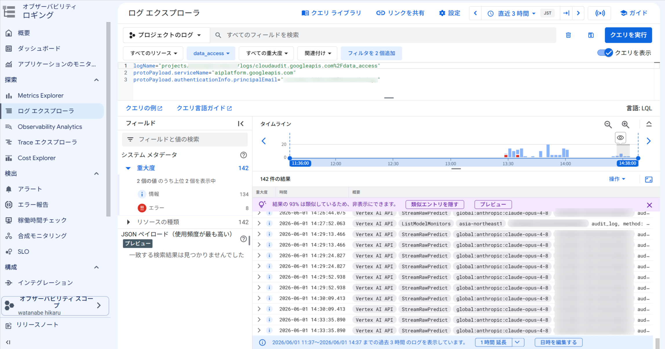
Task: Click the stream logs icon
Action: (x=600, y=13)
